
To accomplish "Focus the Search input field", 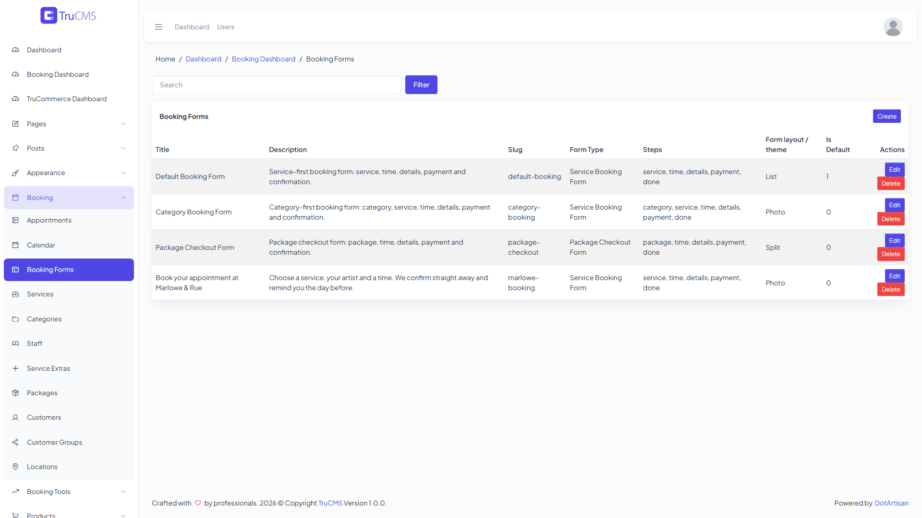I will coord(277,85).
